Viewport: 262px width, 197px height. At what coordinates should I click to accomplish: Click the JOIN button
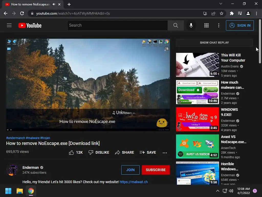pyautogui.click(x=130, y=170)
